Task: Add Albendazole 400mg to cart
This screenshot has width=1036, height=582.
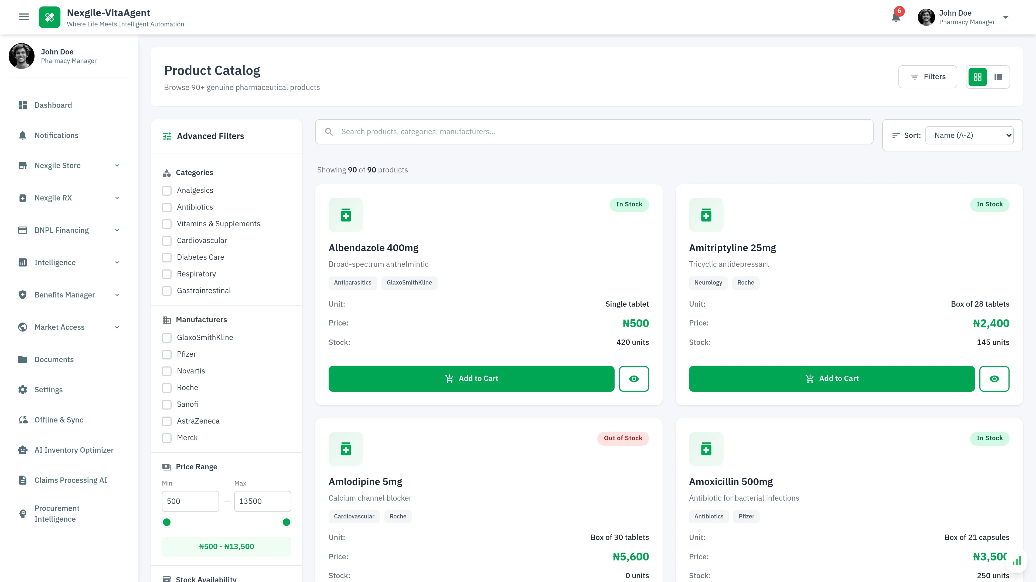Action: click(471, 378)
